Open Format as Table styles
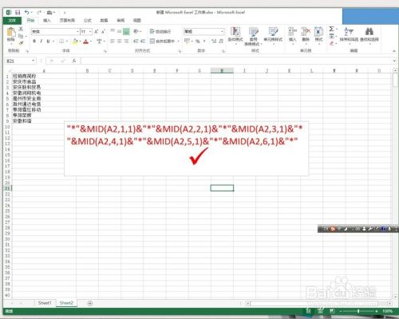 (x=253, y=36)
